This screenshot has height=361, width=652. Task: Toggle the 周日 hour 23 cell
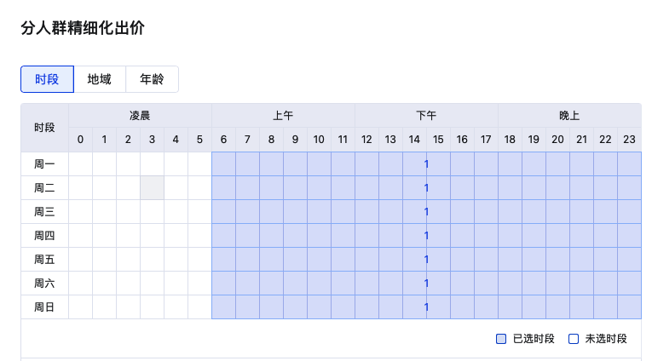(629, 307)
